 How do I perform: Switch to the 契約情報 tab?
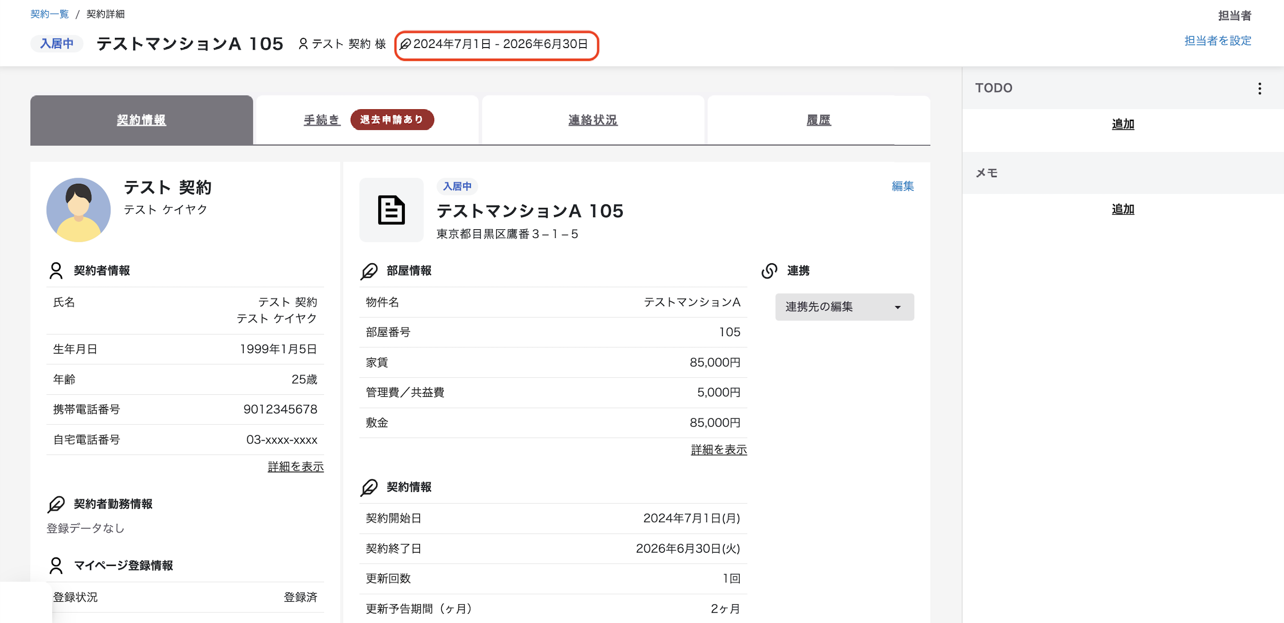pyautogui.click(x=142, y=120)
